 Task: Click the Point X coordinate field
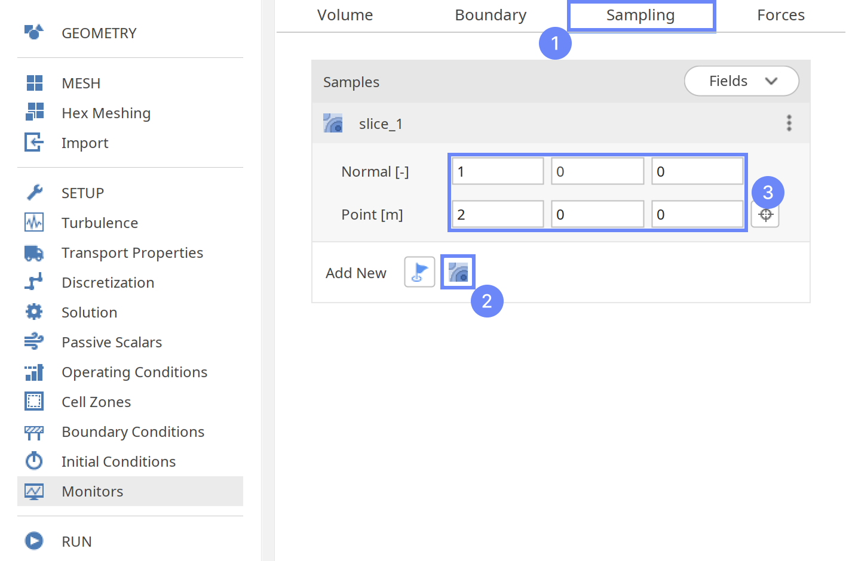[497, 215]
